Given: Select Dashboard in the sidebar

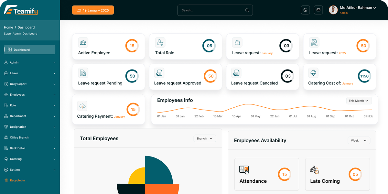Looking at the screenshot, I should [x=30, y=50].
